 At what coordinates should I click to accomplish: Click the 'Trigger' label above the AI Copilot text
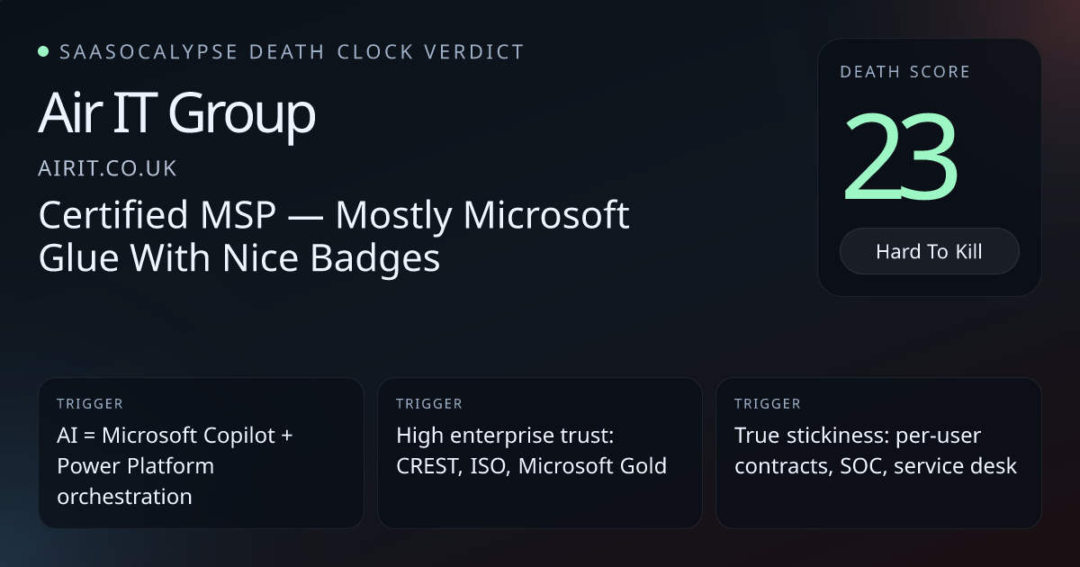click(x=89, y=404)
